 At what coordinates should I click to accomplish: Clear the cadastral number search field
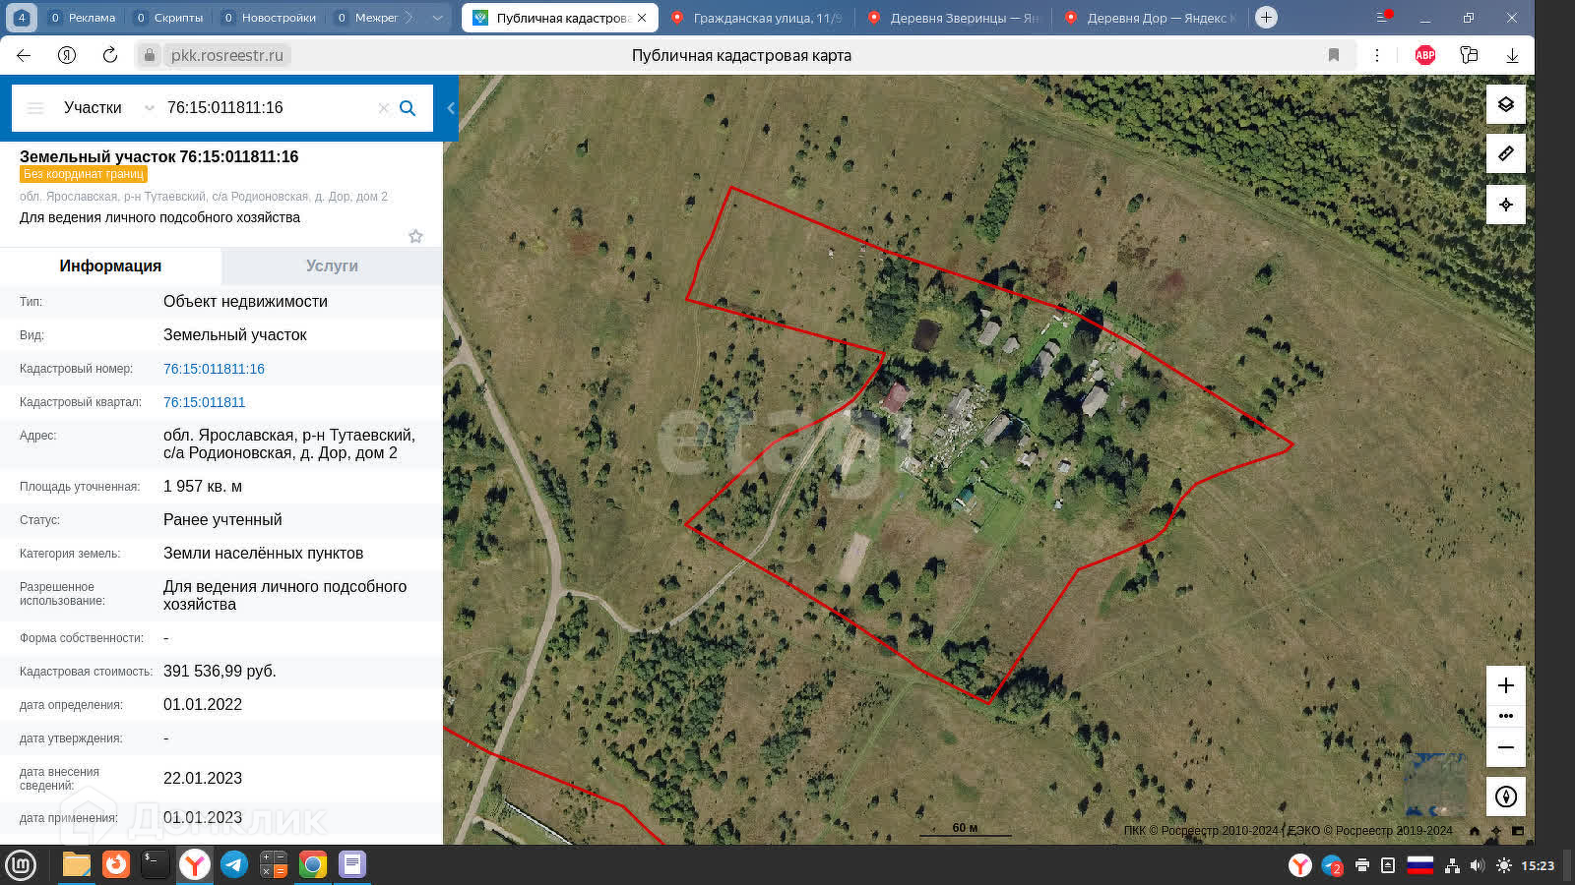point(383,108)
